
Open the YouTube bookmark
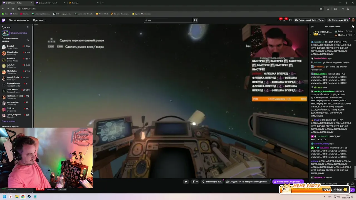25,14
